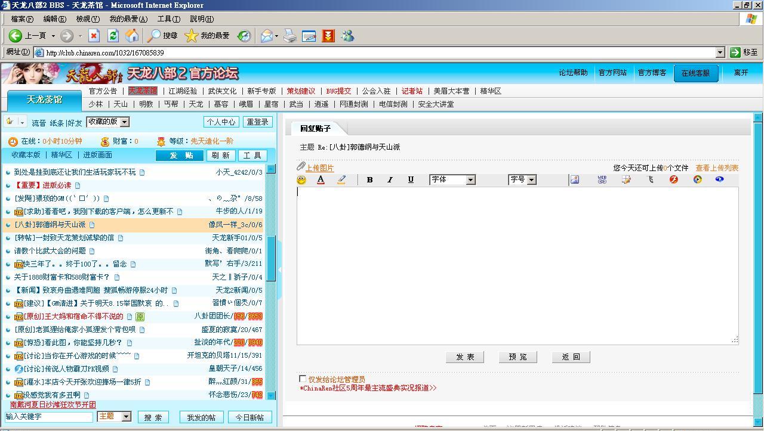Check 仅发给论坛管理员 checkbox
The height and width of the screenshot is (431, 764).
pos(303,379)
